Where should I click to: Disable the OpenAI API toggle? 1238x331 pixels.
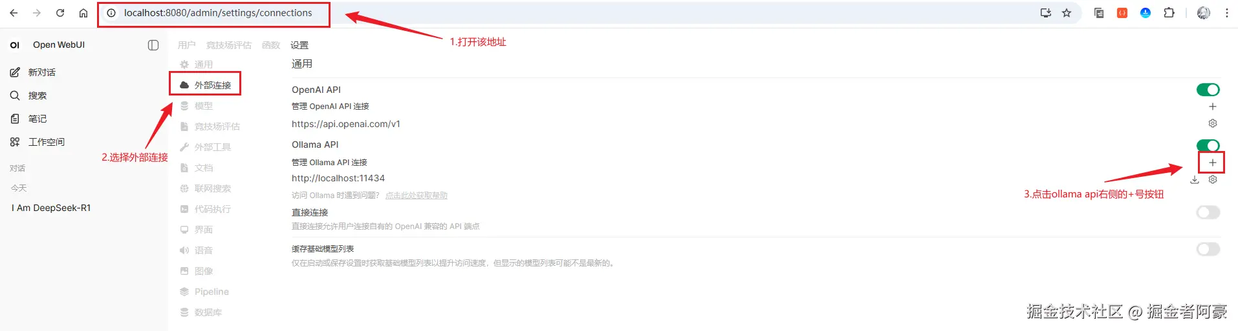1208,90
